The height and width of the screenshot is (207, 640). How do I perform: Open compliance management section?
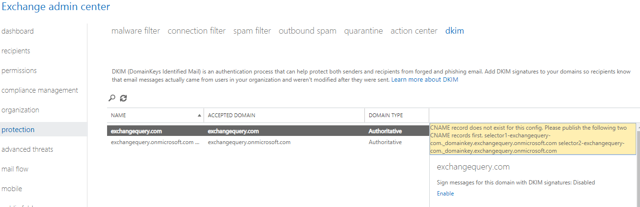[40, 90]
